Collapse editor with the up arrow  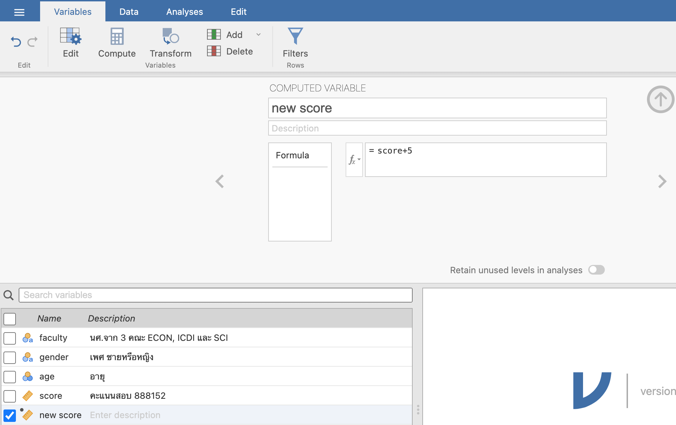660,99
